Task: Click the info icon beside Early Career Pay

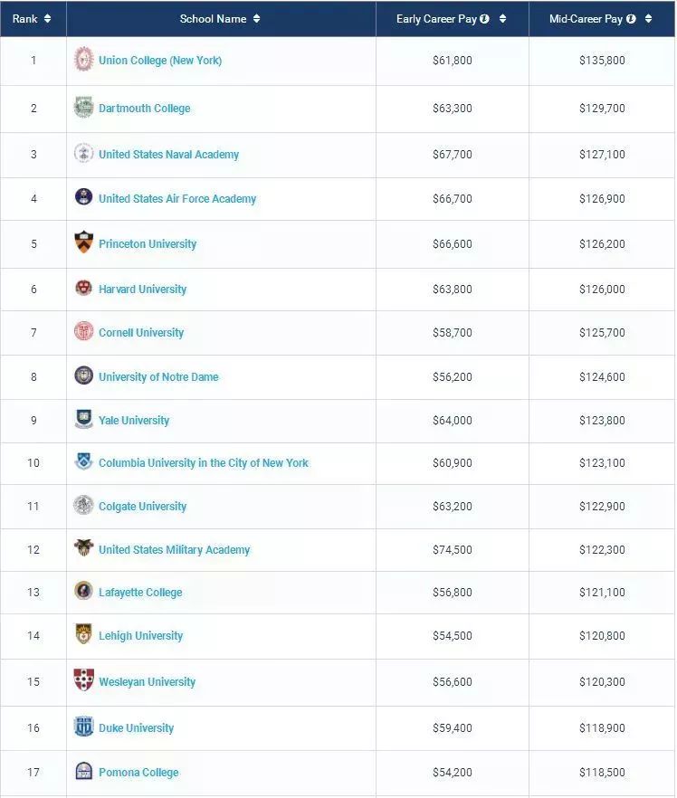Action: [486, 19]
